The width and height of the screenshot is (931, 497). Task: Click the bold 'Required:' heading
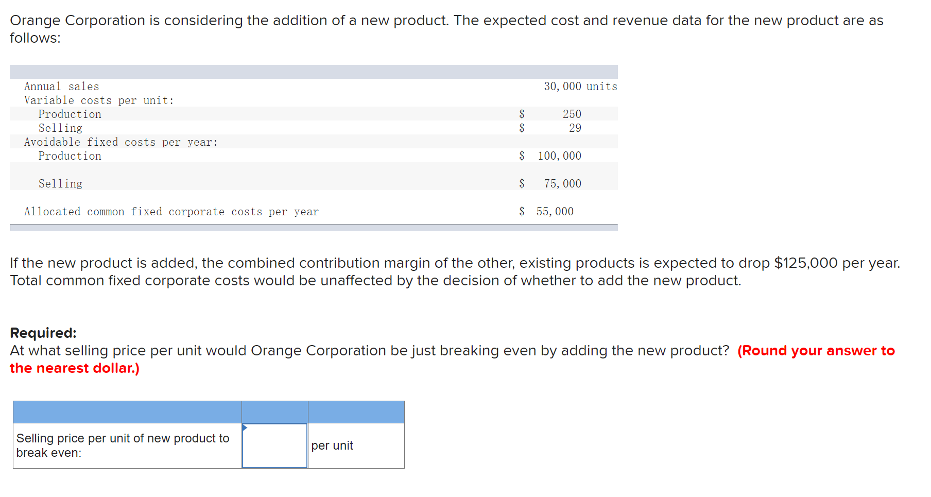[x=43, y=333]
